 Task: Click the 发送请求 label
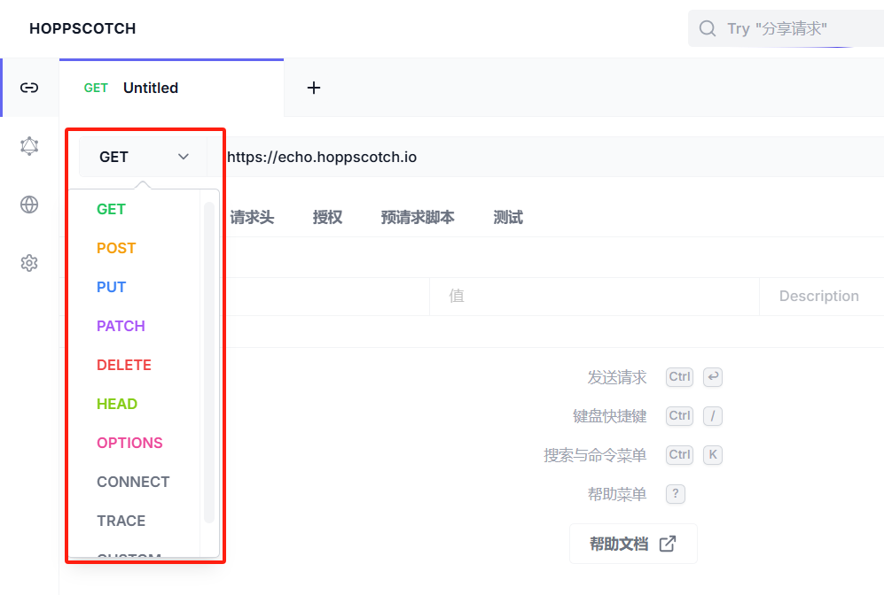(x=617, y=377)
